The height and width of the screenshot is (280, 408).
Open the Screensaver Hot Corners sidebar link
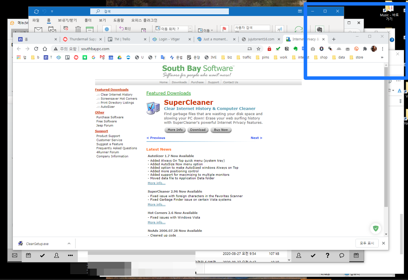click(x=119, y=99)
